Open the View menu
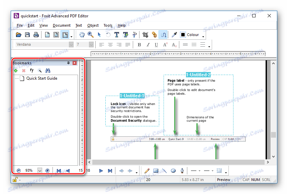Image resolution: width=288 pixels, height=194 pixels. point(43,25)
